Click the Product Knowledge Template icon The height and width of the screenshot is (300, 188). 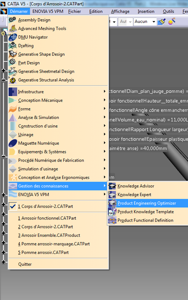112,212
